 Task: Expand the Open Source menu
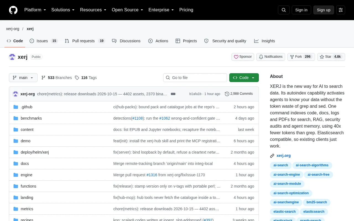pos(127,10)
